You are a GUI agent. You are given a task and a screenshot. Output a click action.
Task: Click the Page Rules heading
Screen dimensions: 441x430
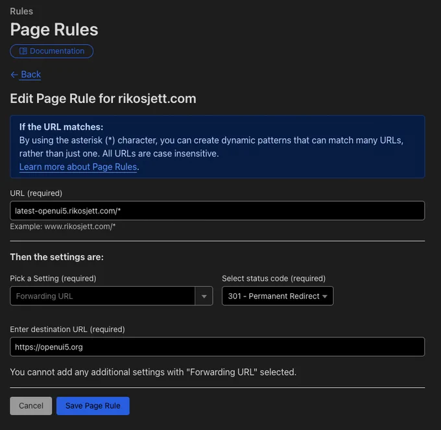(54, 30)
